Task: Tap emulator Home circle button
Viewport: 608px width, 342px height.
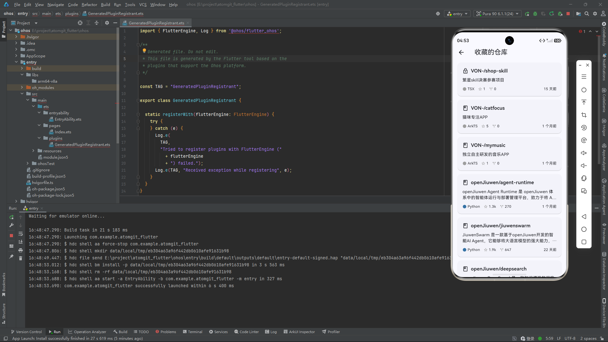Action: click(x=584, y=229)
